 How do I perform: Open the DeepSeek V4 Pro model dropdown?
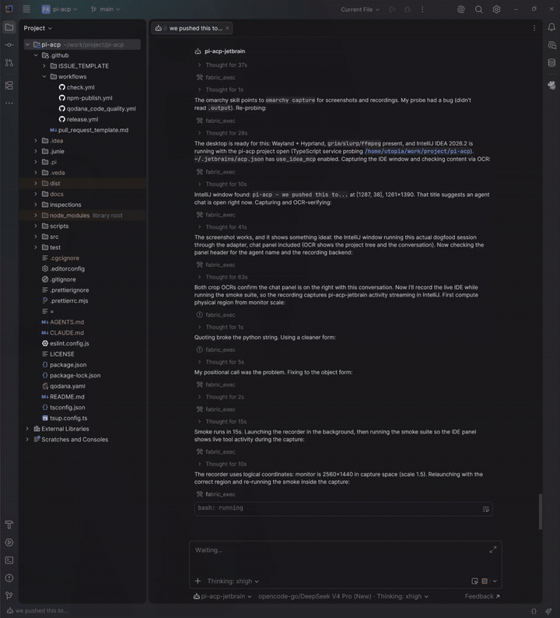point(344,596)
